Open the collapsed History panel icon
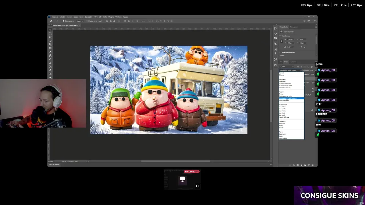This screenshot has height=205, width=365. pyautogui.click(x=275, y=28)
